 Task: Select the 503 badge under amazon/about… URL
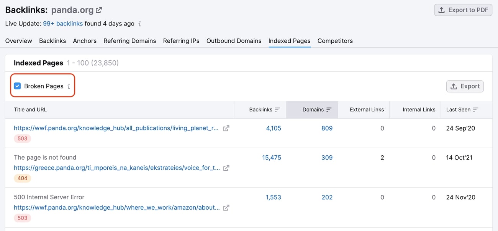pos(23,218)
